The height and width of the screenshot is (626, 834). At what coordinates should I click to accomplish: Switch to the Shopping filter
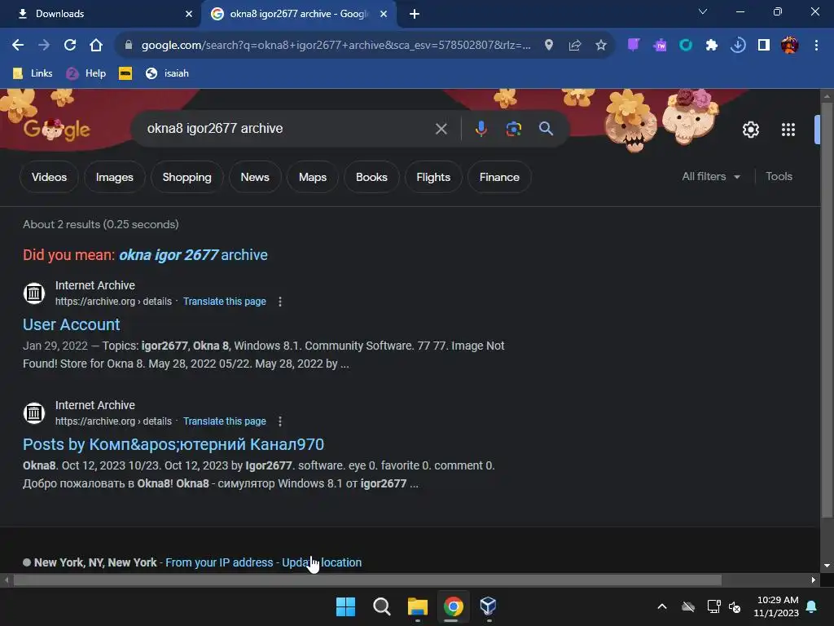coord(187,177)
